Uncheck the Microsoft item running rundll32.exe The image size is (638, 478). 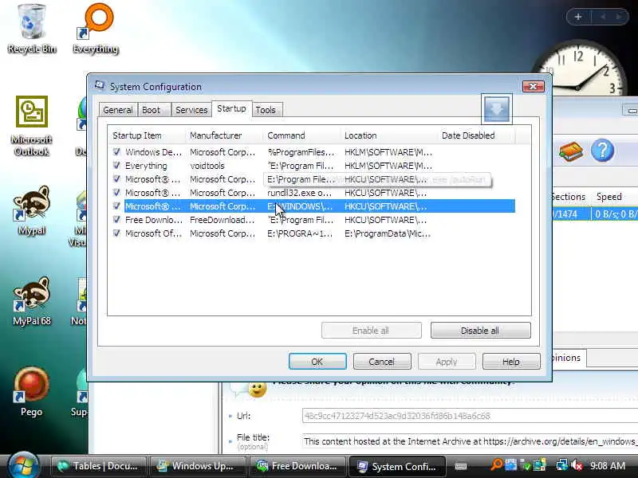116,192
